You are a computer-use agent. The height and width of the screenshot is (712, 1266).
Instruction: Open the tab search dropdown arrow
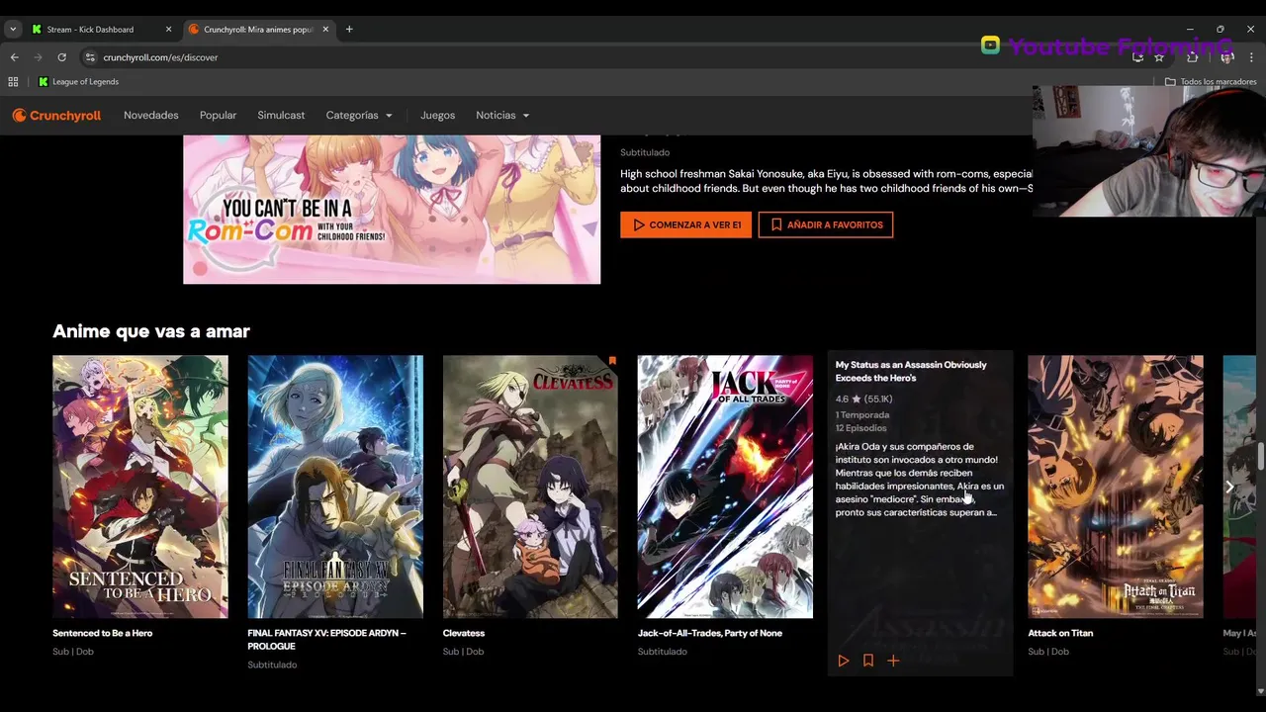[x=13, y=30]
